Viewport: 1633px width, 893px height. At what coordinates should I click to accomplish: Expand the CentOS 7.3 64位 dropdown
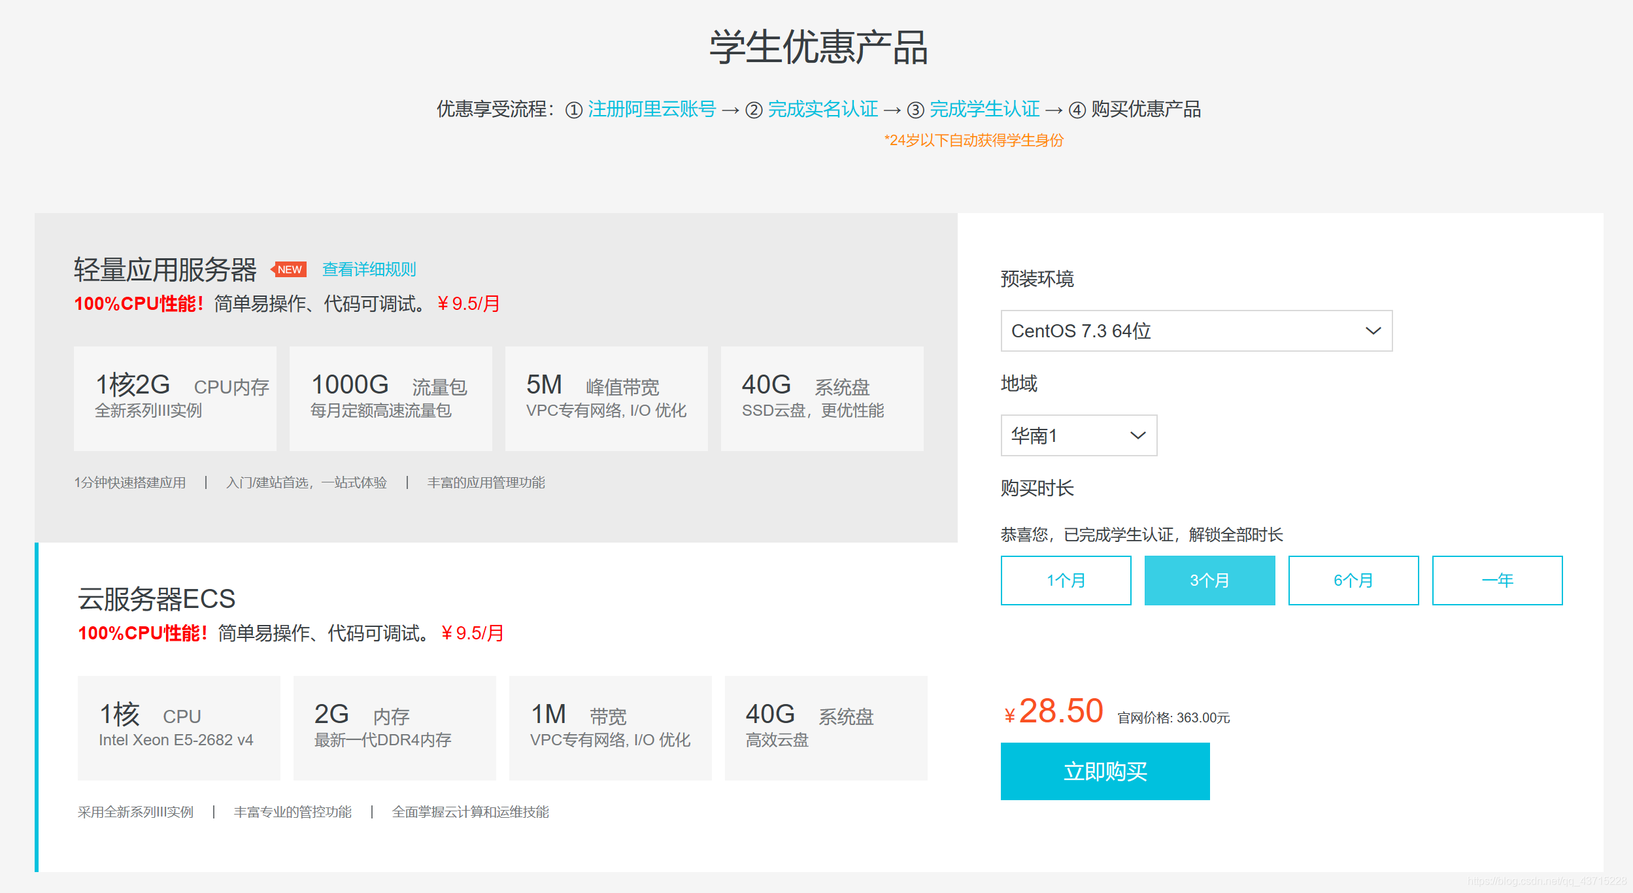pyautogui.click(x=1196, y=331)
